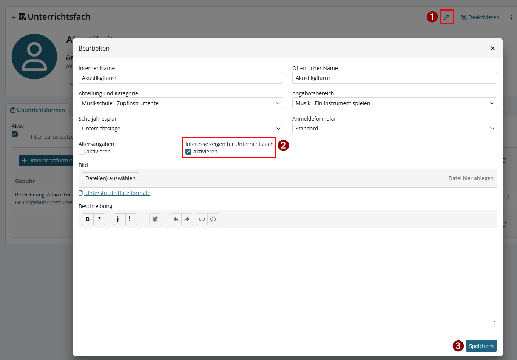Undo the last description edit
This screenshot has height=360, width=517.
coord(176,219)
